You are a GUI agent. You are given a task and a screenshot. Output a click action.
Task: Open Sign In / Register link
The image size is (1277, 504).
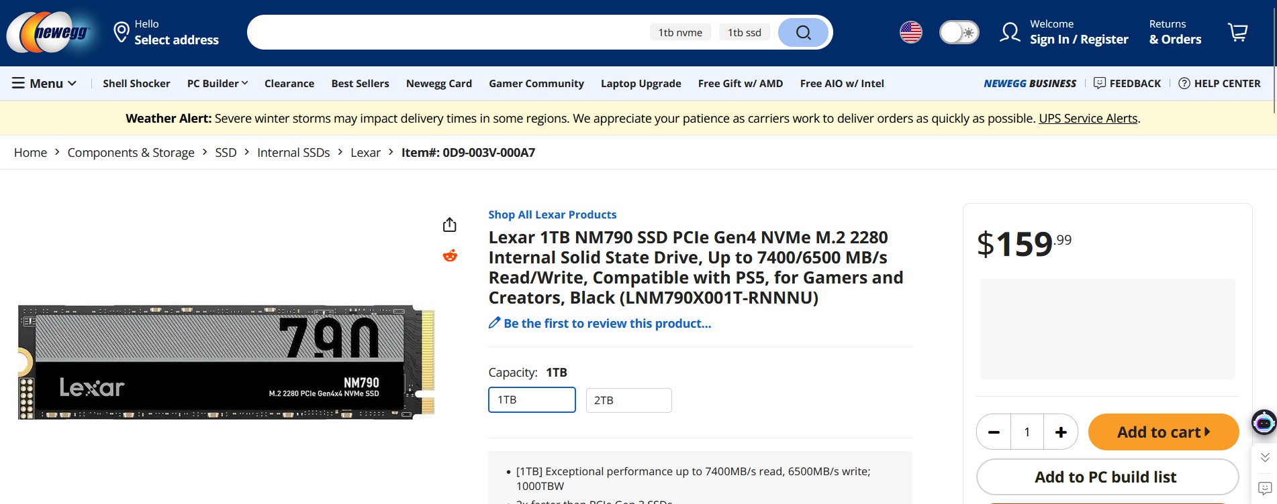(1079, 39)
